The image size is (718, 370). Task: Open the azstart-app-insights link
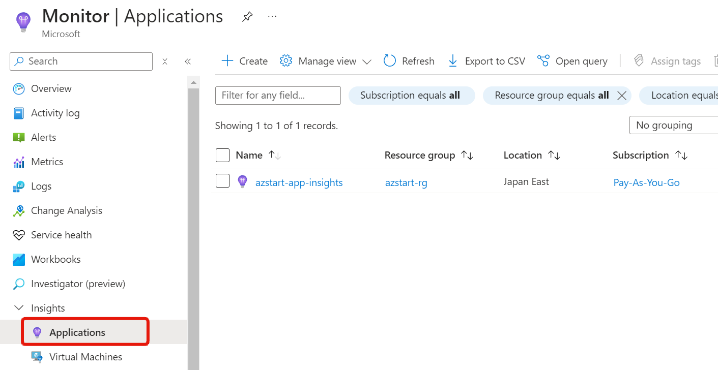pyautogui.click(x=299, y=182)
